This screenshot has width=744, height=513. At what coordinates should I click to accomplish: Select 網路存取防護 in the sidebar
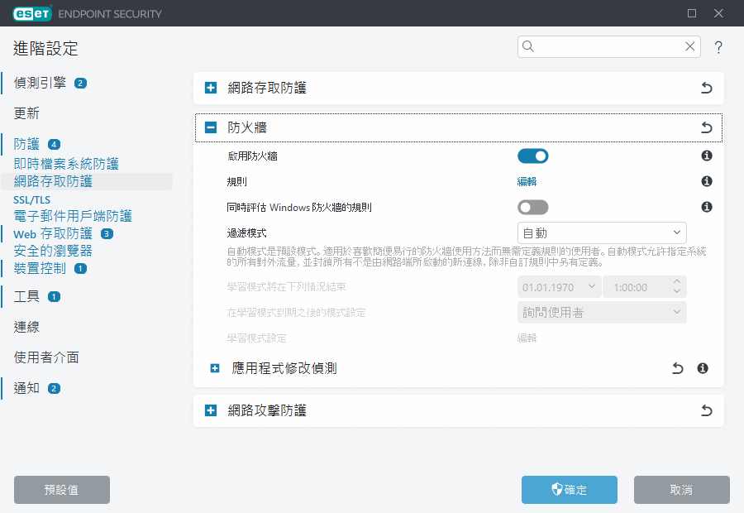(x=53, y=181)
